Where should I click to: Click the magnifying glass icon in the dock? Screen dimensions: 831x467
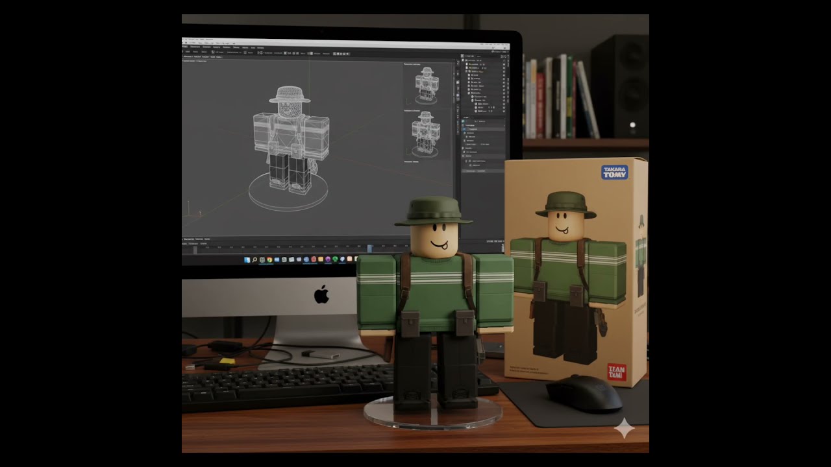[254, 259]
